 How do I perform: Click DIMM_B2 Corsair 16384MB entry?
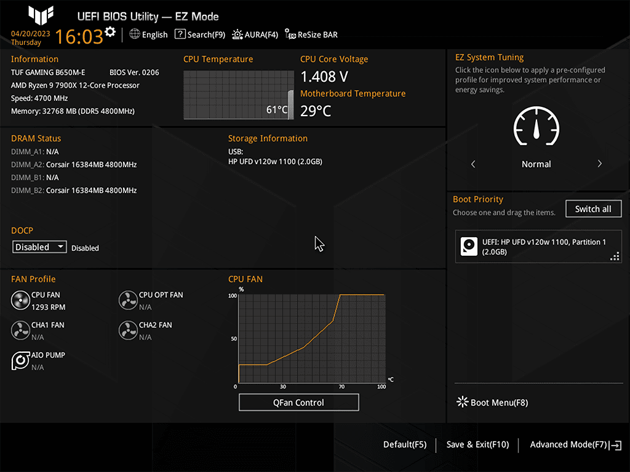point(74,191)
